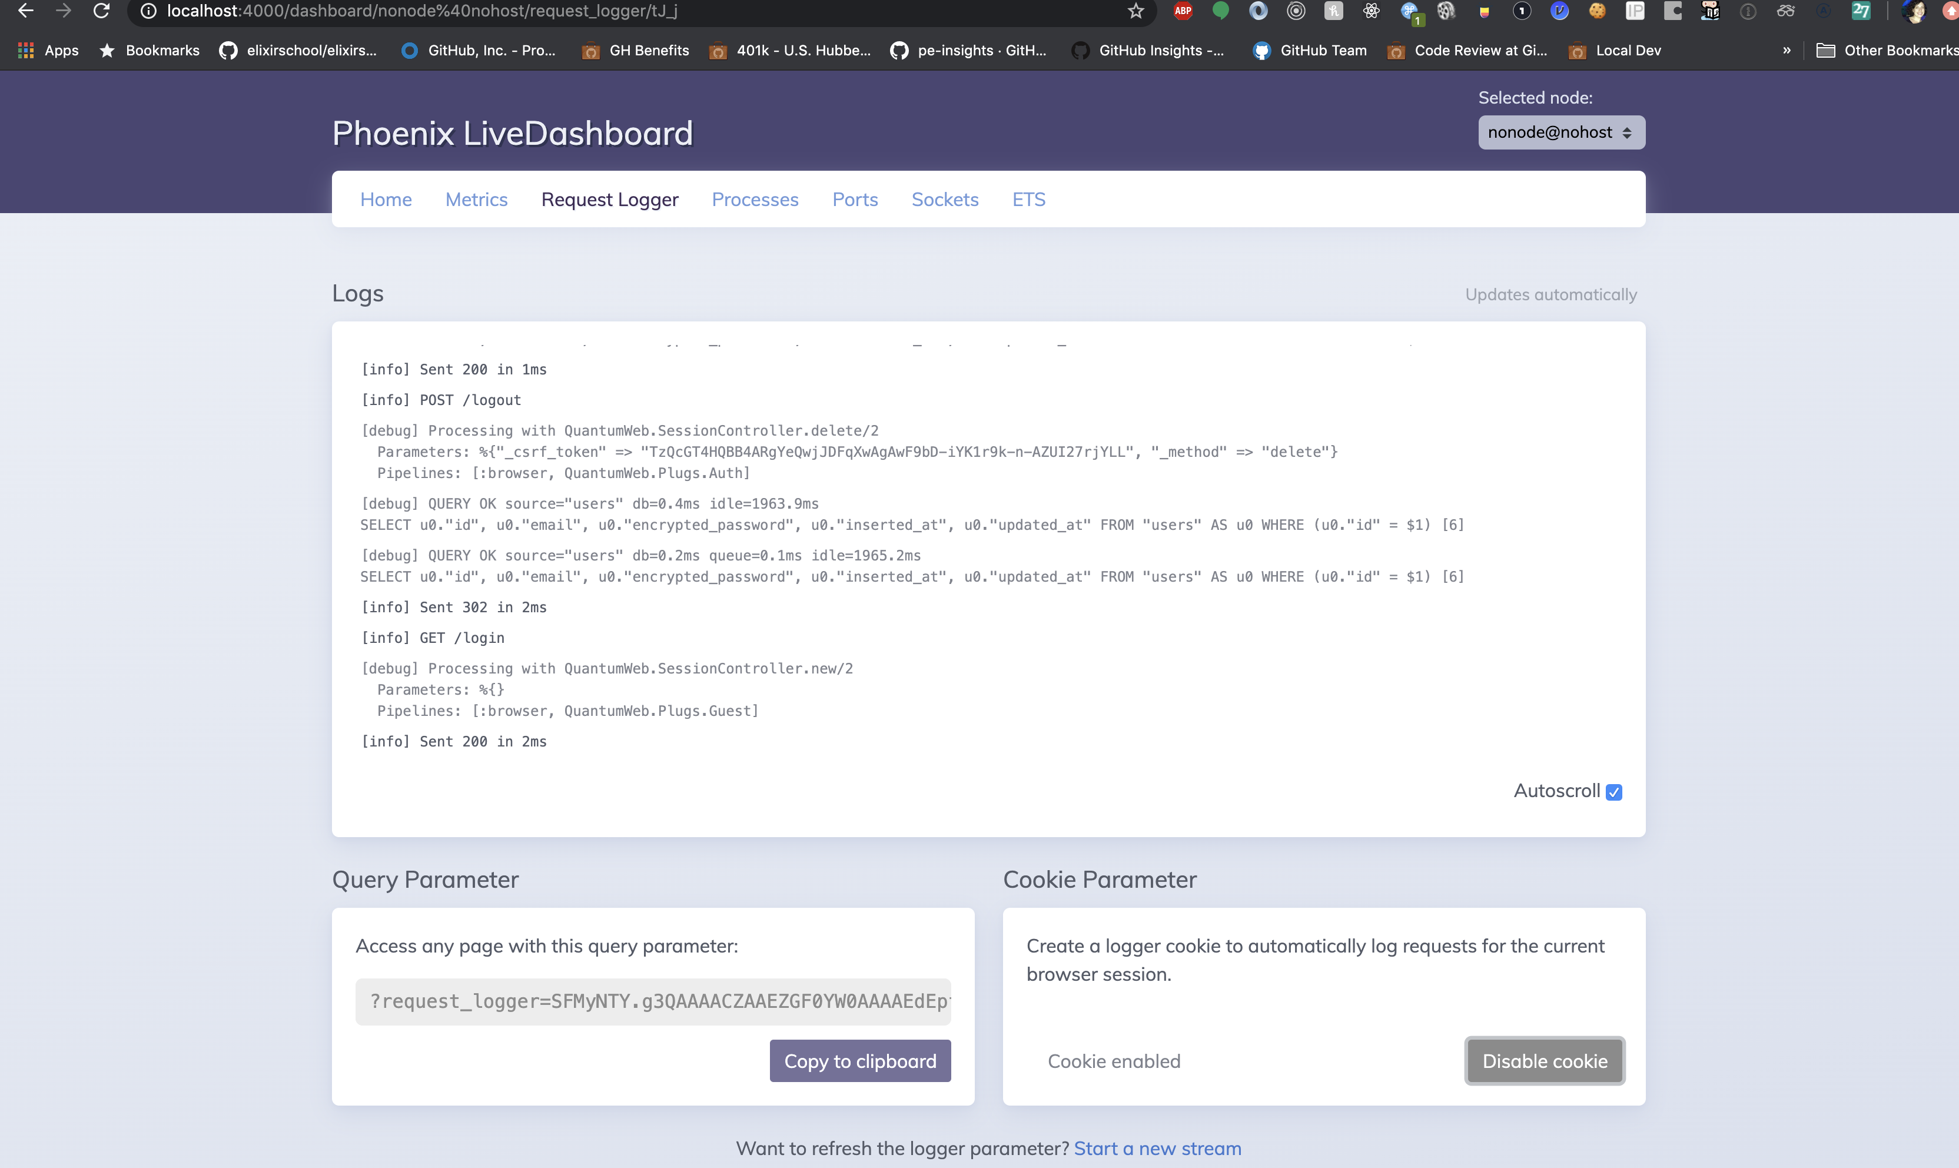
Task: Open the Selected node dropdown
Action: (x=1561, y=132)
